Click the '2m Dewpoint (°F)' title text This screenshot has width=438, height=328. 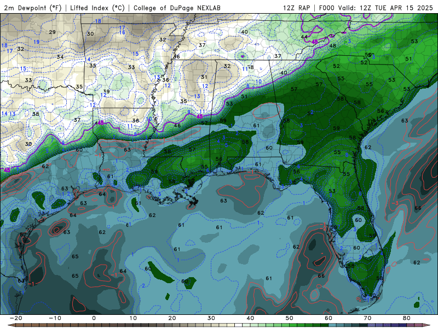33,8
